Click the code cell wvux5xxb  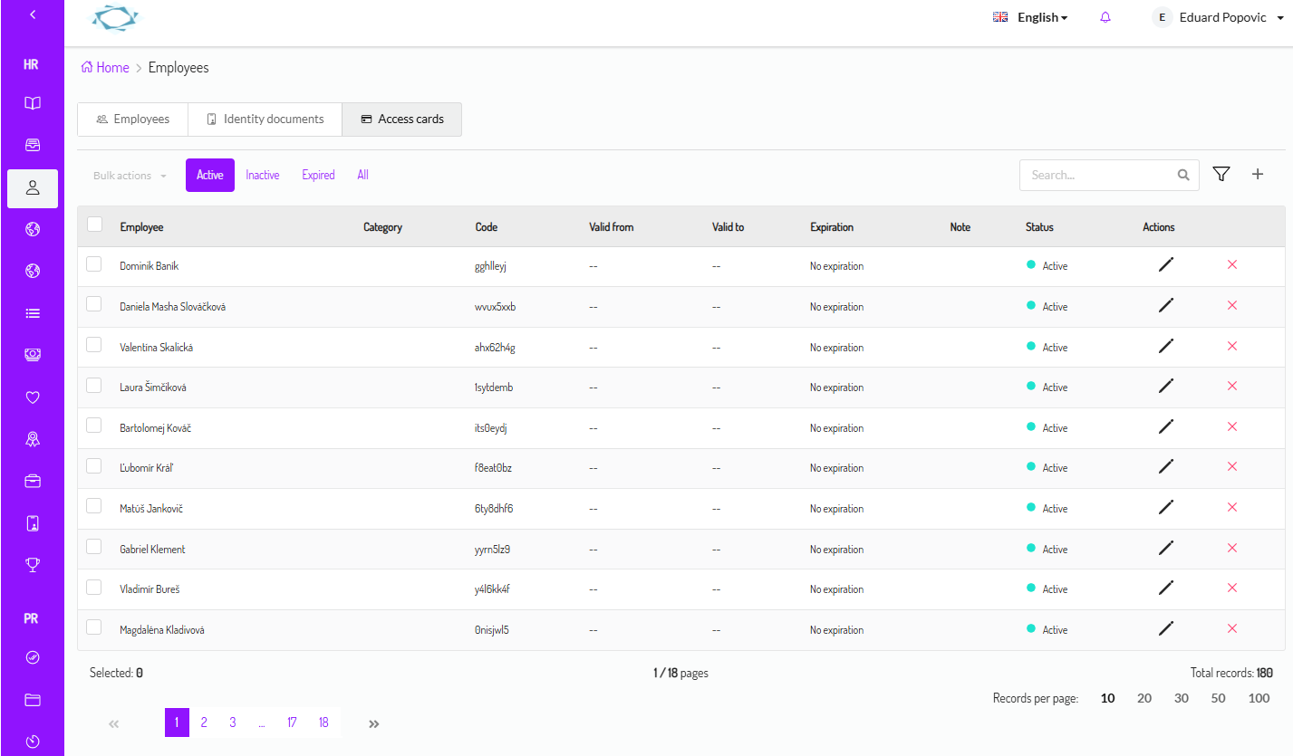pos(495,307)
